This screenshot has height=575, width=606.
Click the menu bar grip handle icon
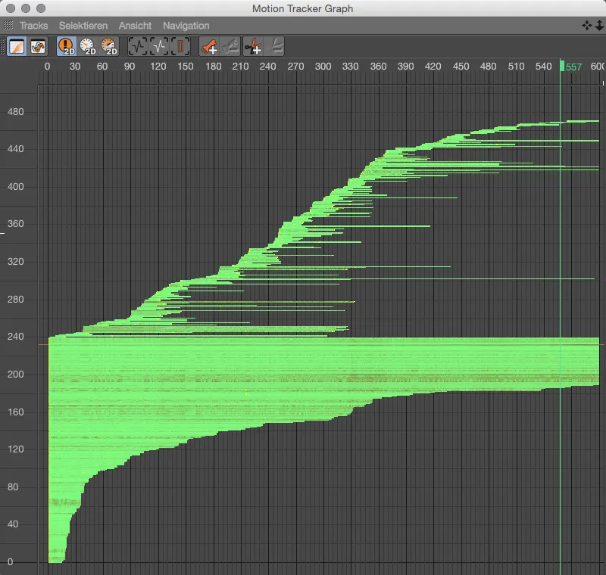[8, 26]
